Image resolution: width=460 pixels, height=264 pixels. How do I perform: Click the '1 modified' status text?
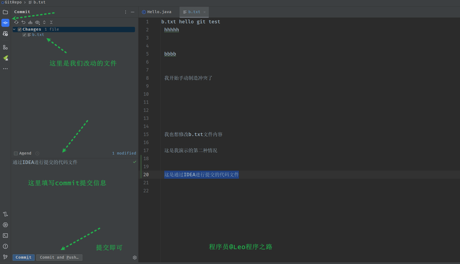pos(124,153)
